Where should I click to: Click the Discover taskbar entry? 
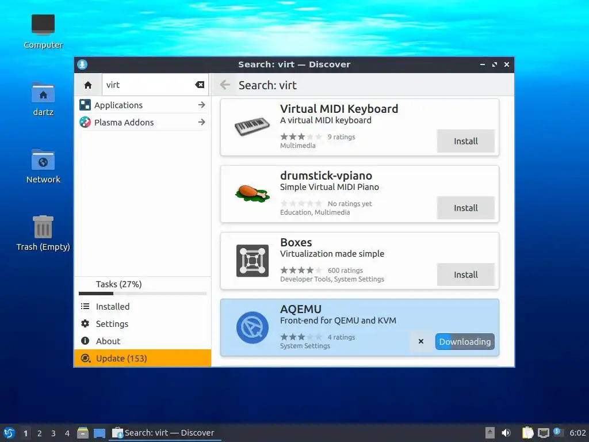click(165, 433)
